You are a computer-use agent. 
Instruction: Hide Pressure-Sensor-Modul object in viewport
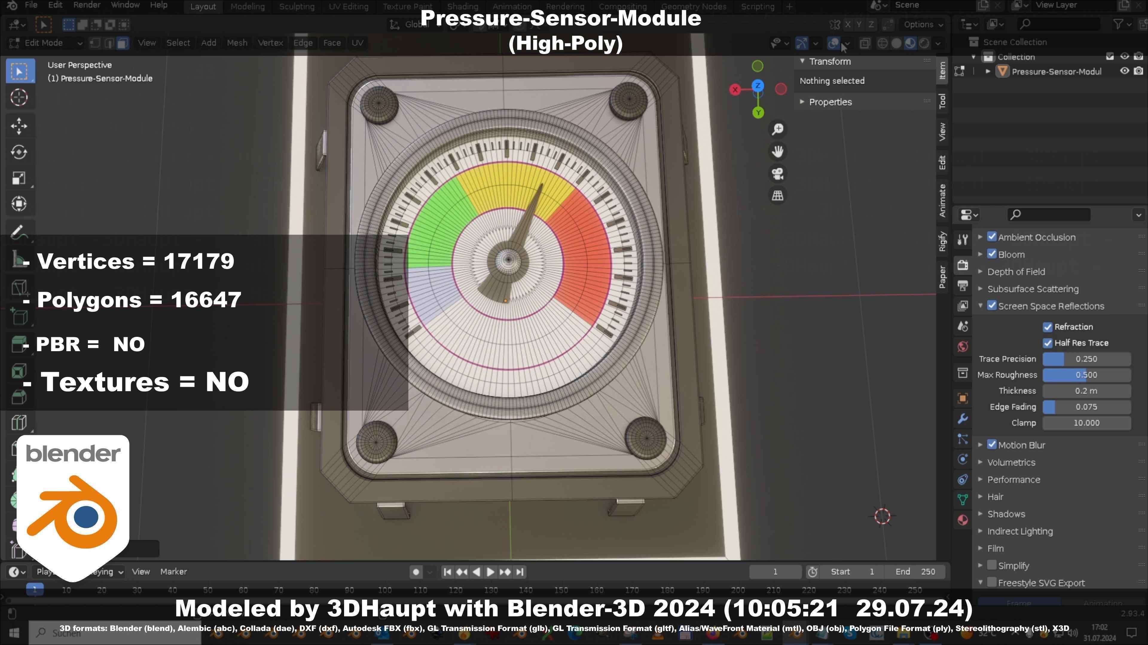pyautogui.click(x=1125, y=71)
